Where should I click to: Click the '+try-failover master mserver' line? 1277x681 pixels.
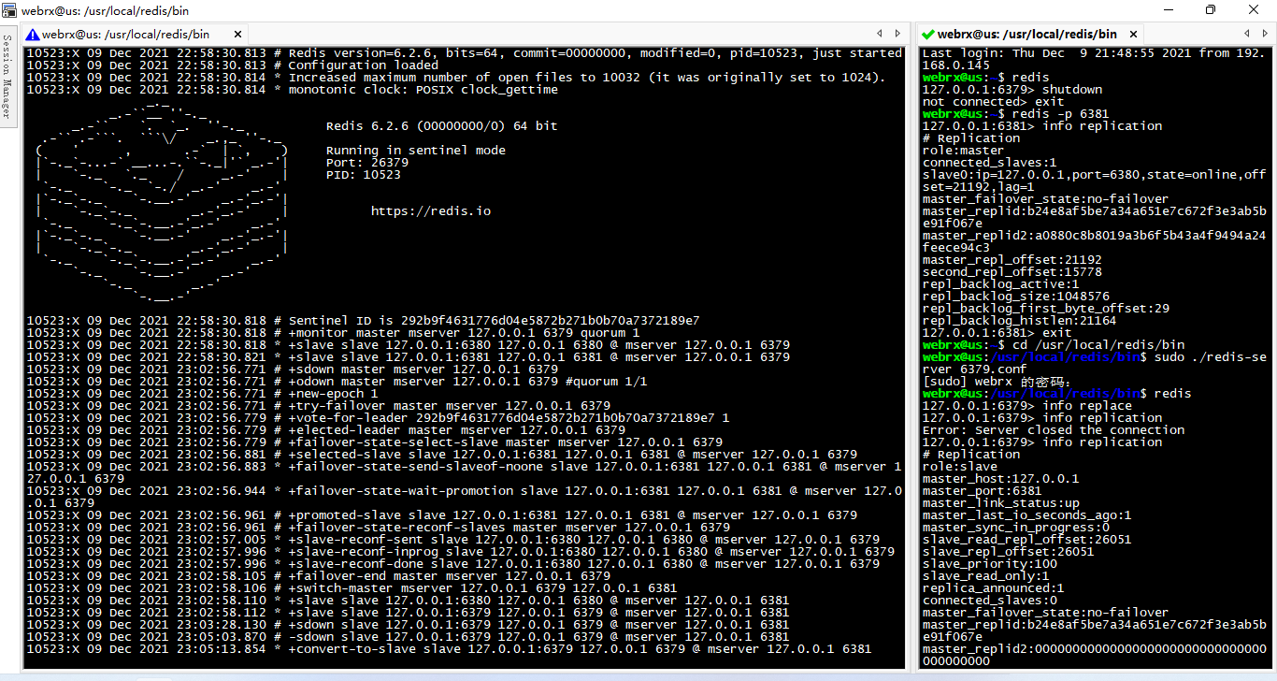point(318,406)
